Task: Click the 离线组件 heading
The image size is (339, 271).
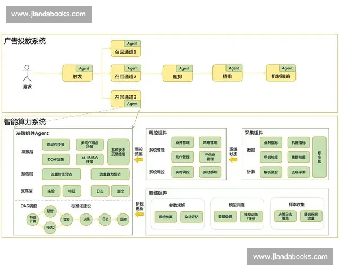Action: coord(158,193)
